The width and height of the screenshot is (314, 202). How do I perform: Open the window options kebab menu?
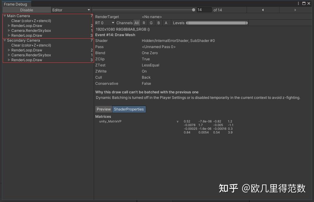coord(299,3)
